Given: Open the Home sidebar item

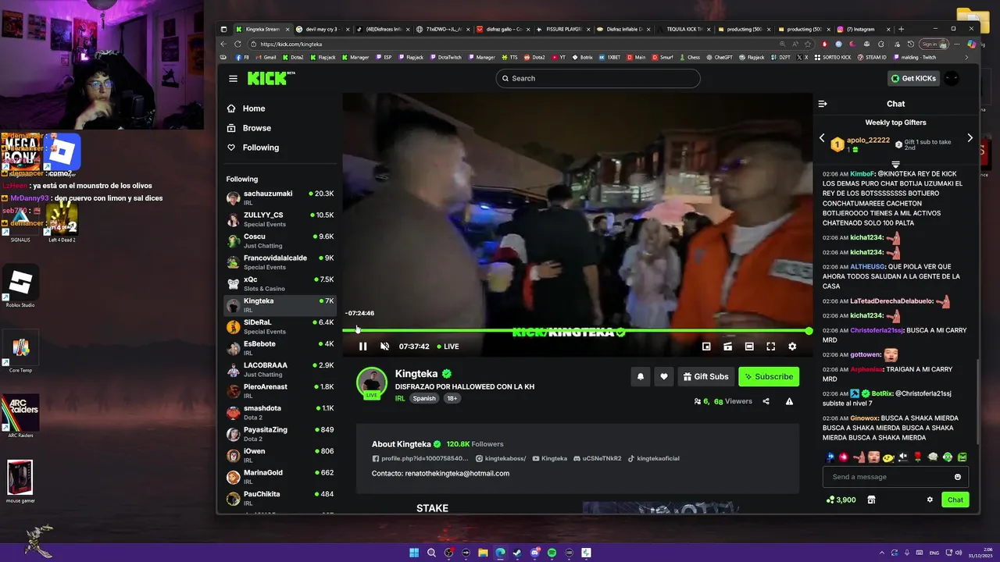Looking at the screenshot, I should [x=253, y=108].
